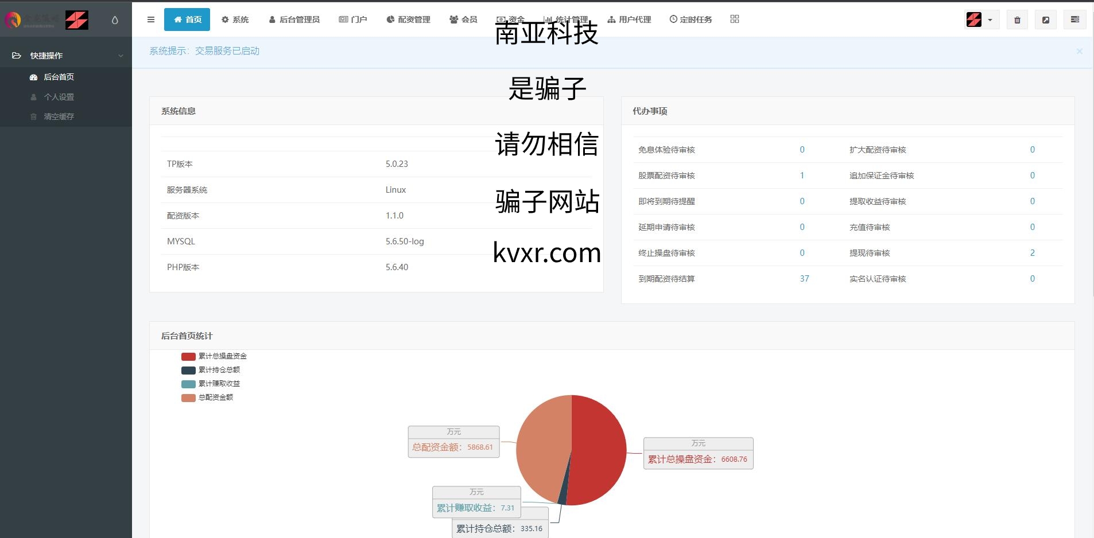Open the 门户 menu
The image size is (1094, 538).
(353, 20)
